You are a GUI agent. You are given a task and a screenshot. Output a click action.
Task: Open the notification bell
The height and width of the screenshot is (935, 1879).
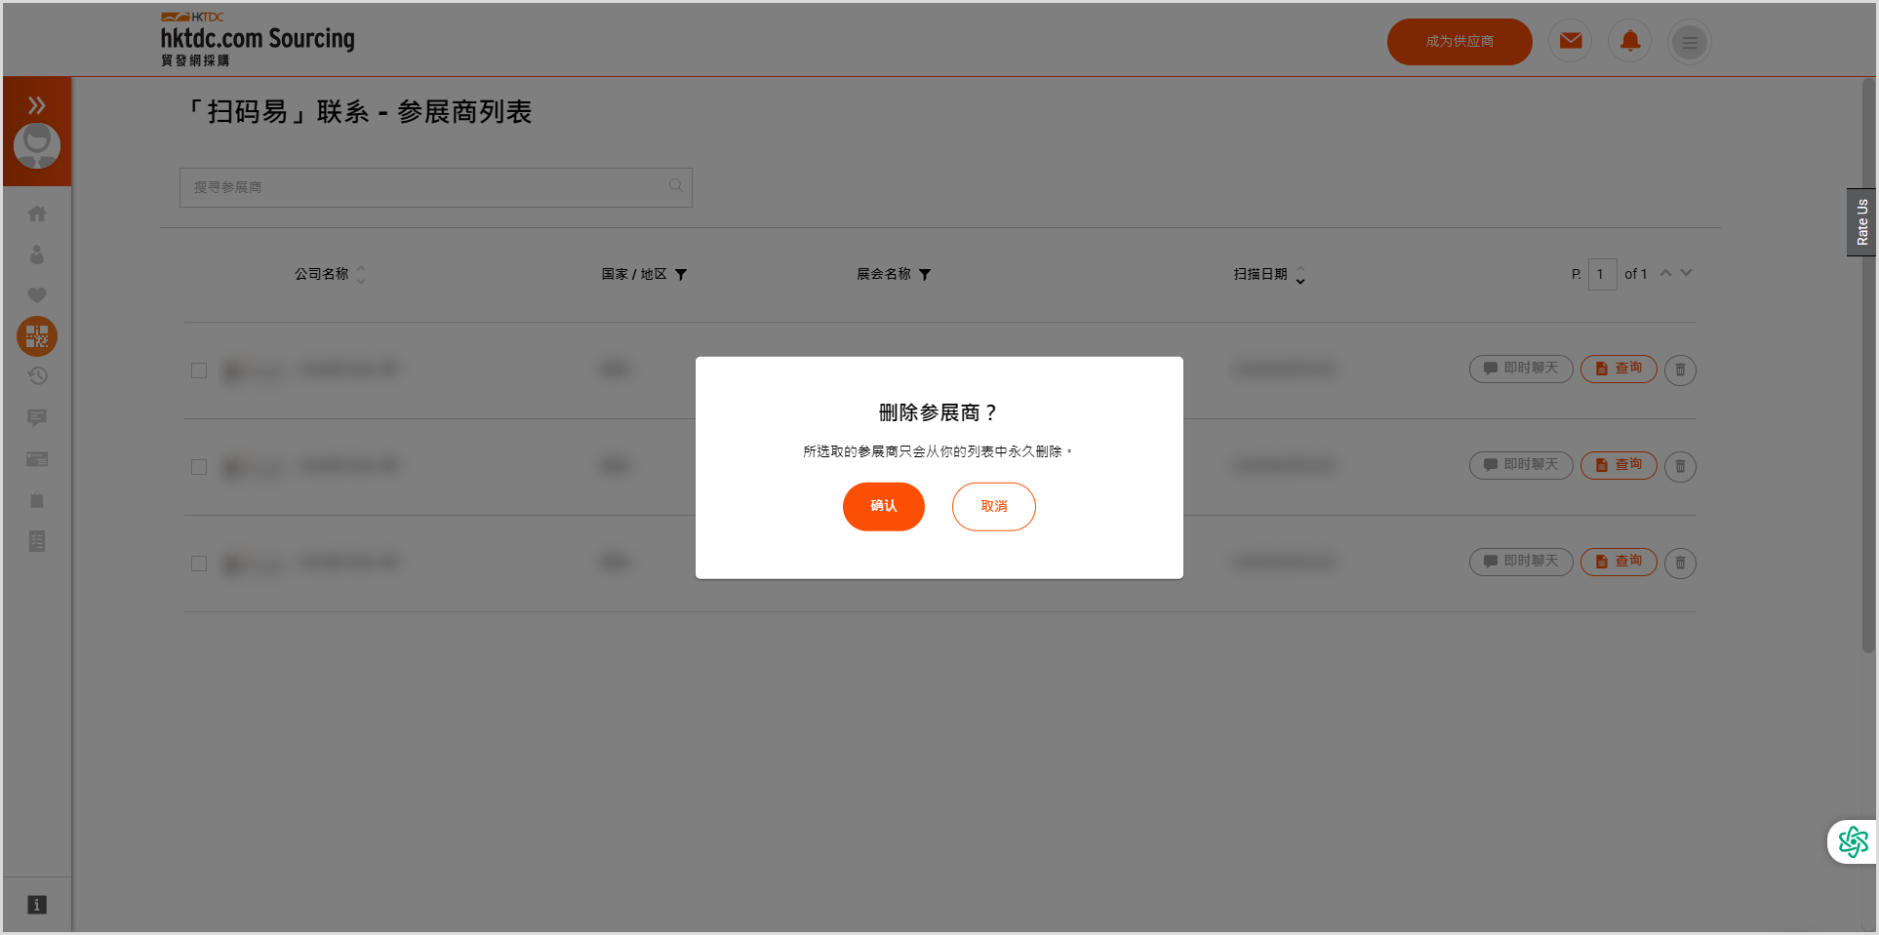(x=1630, y=41)
